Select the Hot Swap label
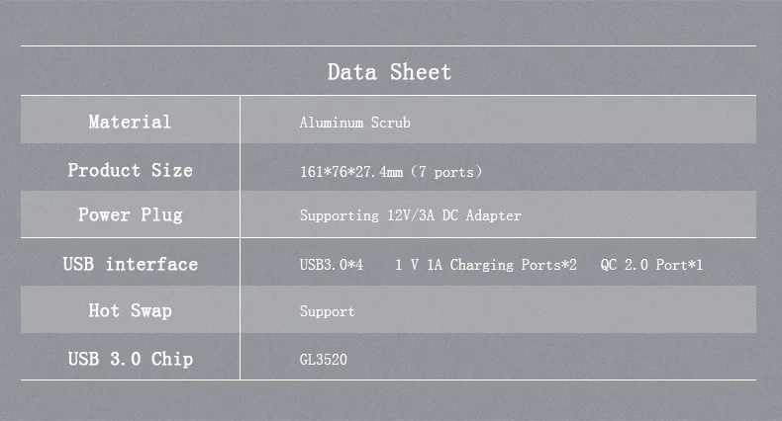The width and height of the screenshot is (782, 421). (x=130, y=310)
